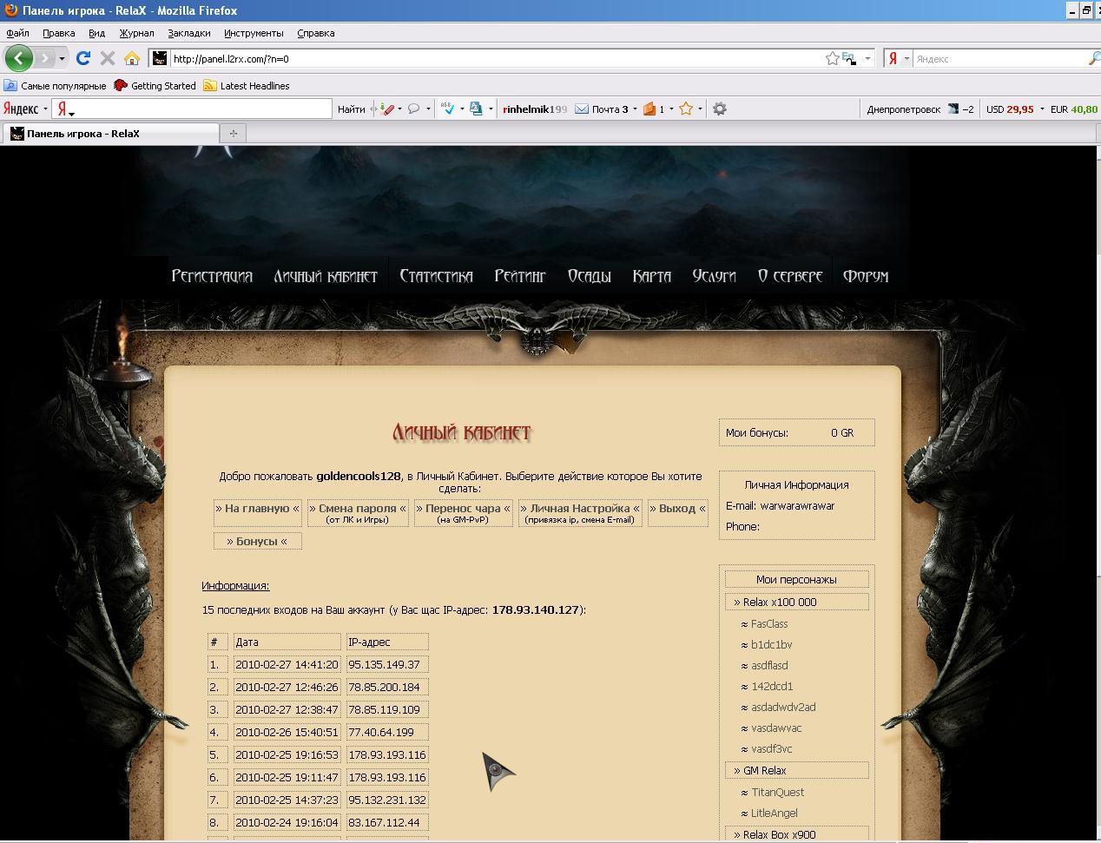Bookmark this page with the star icon
The width and height of the screenshot is (1101, 843).
coord(833,58)
